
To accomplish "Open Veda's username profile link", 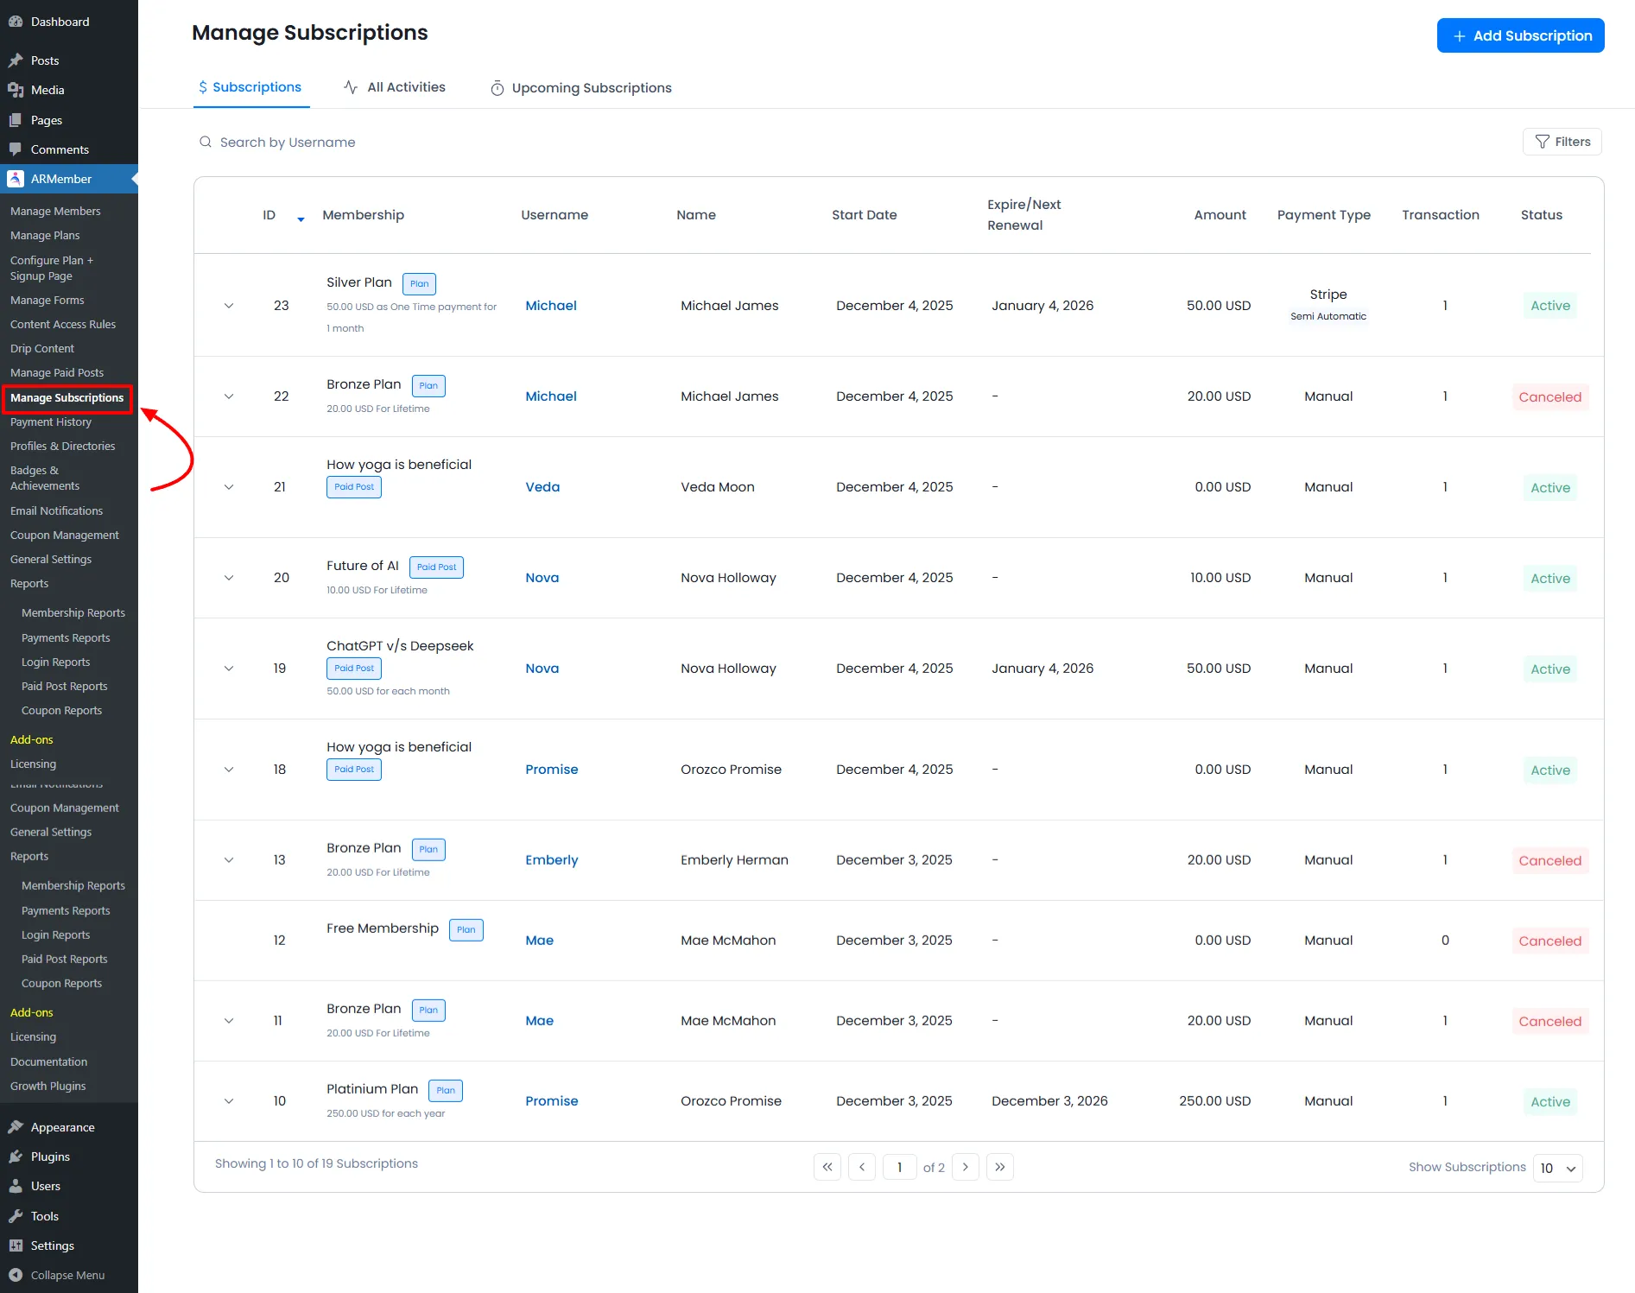I will 542,486.
